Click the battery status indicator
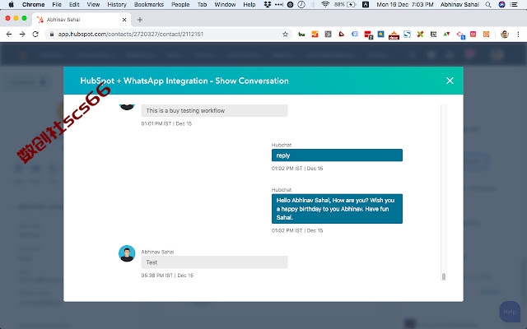The width and height of the screenshot is (527, 329). 345,4
